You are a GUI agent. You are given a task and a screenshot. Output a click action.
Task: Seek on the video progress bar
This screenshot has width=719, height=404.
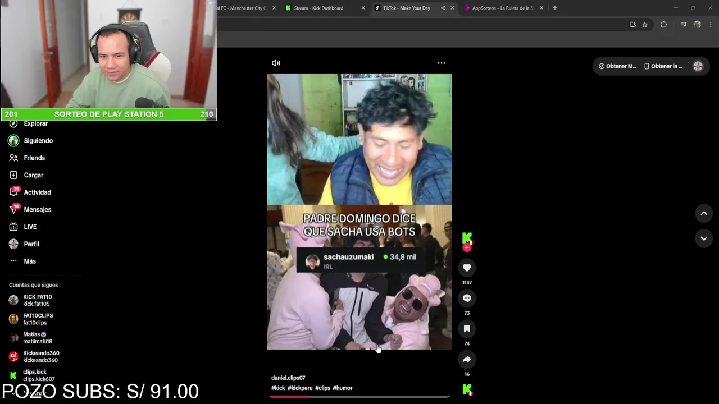pos(359,397)
